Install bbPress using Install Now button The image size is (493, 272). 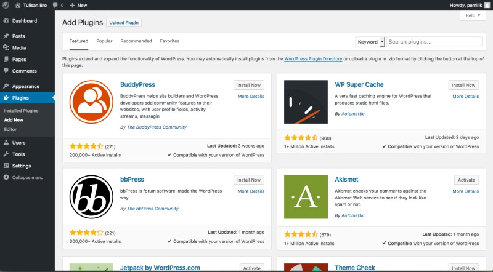249,180
